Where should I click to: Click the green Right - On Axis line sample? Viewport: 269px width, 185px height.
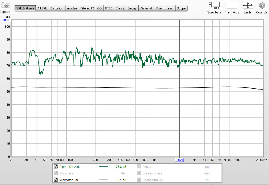tap(103, 167)
